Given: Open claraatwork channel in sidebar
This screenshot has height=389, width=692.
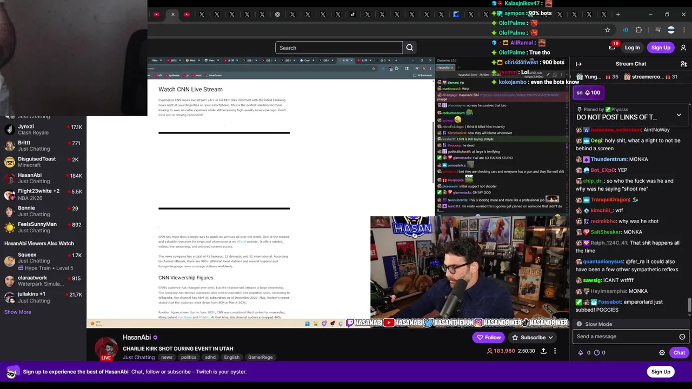Looking at the screenshot, I should tap(43, 281).
